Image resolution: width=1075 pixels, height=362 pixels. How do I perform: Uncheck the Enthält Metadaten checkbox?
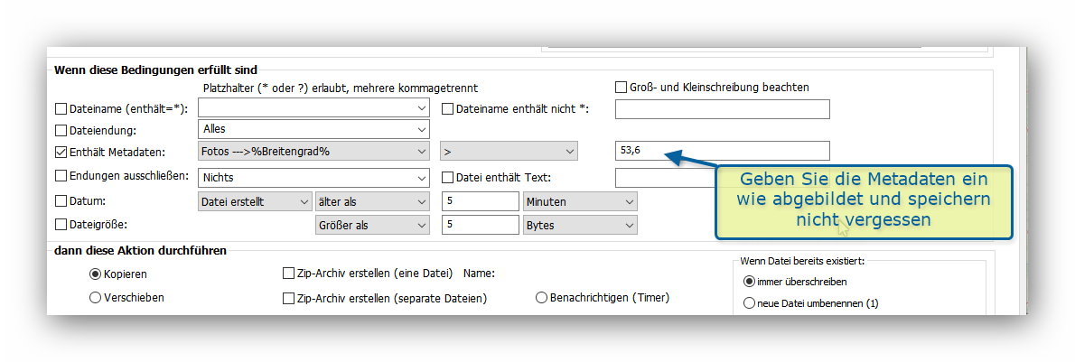61,153
